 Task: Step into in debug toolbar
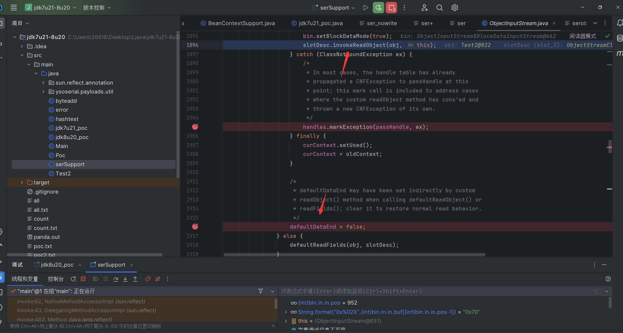coord(125,279)
